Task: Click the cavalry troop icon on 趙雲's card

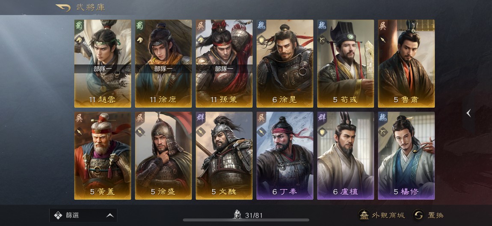Action: 79,39
